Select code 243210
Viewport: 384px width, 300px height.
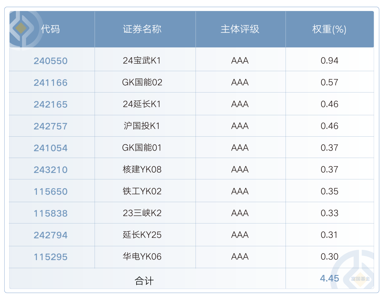[x=50, y=170]
